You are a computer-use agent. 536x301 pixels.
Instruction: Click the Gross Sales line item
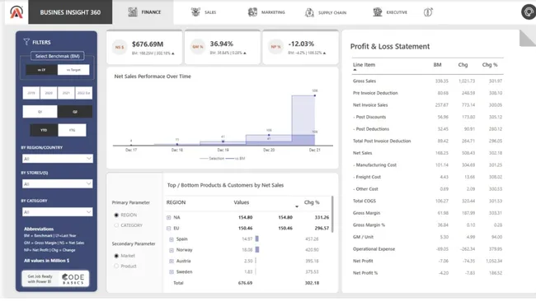[x=364, y=81]
